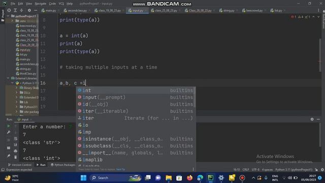
Task: Hide the Project tool window
Action: (x=36, y=10)
